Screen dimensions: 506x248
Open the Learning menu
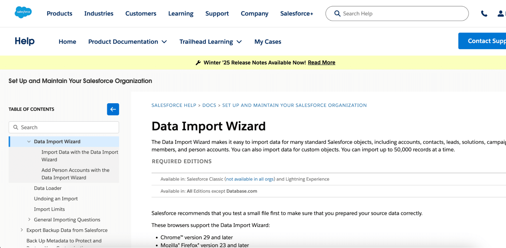click(181, 13)
